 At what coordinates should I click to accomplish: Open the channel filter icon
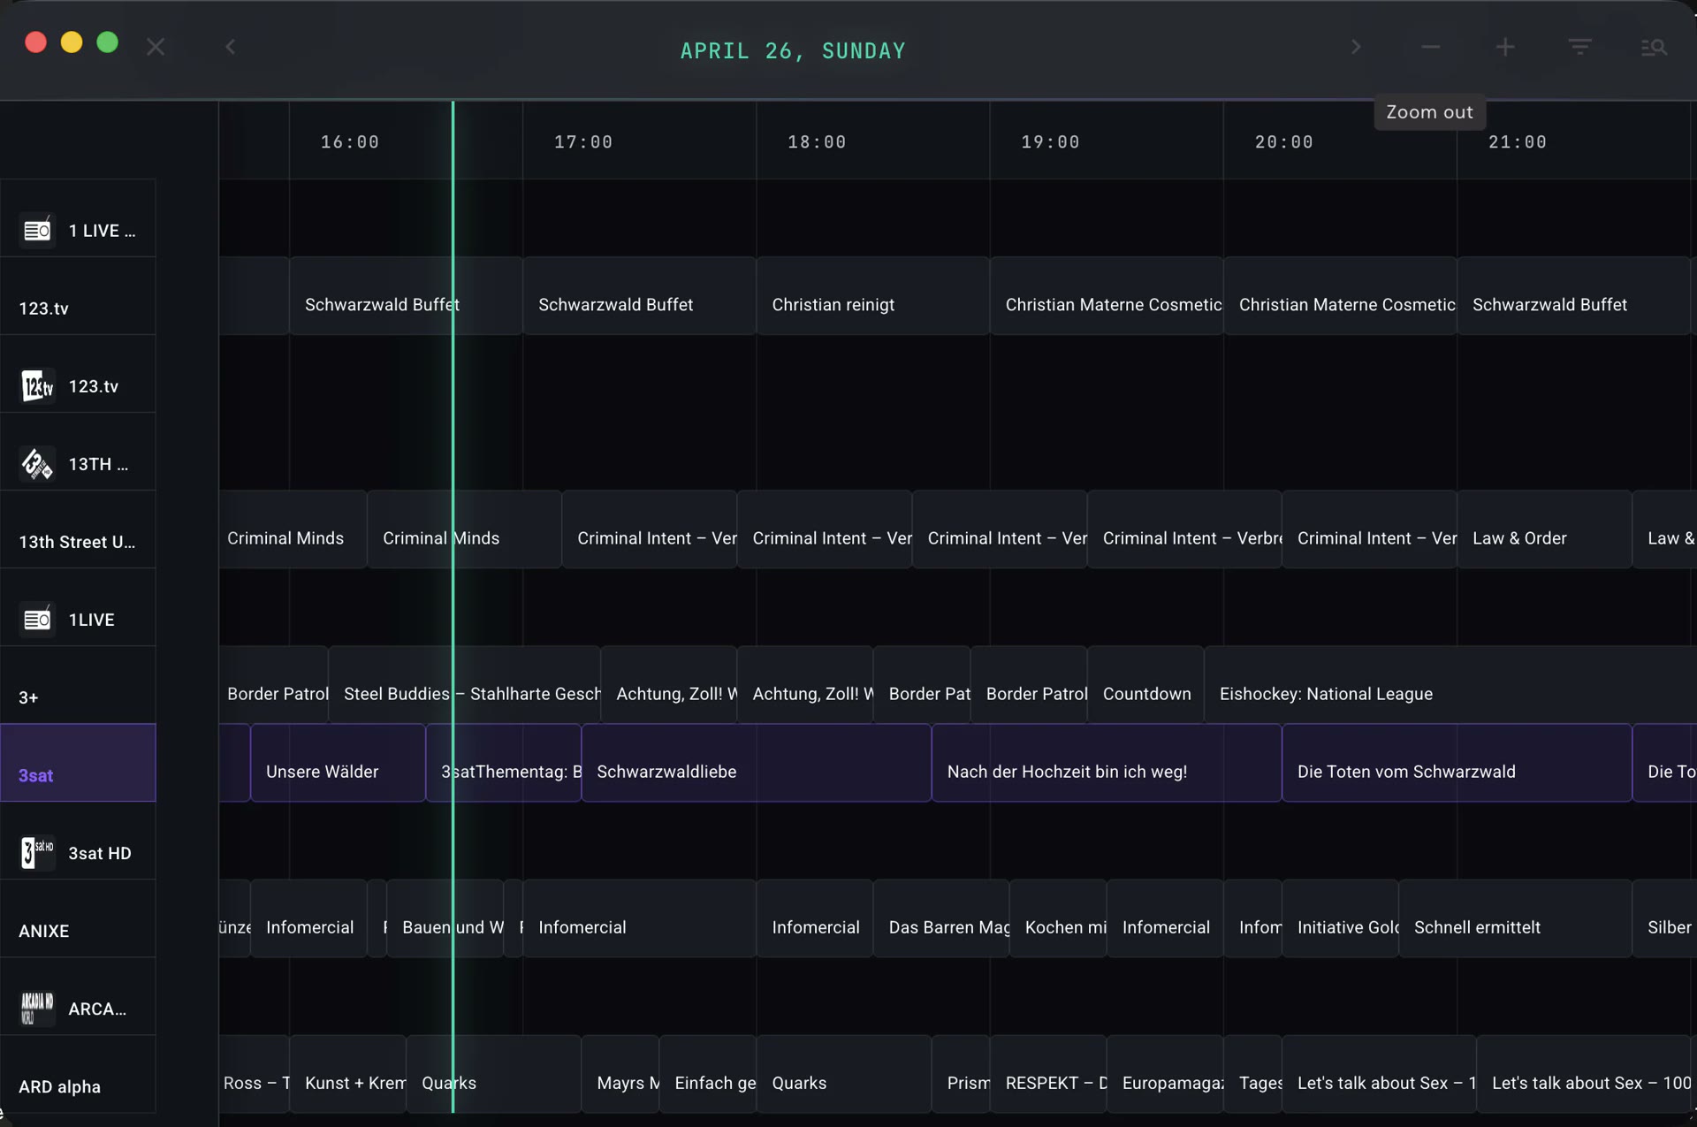point(1580,47)
